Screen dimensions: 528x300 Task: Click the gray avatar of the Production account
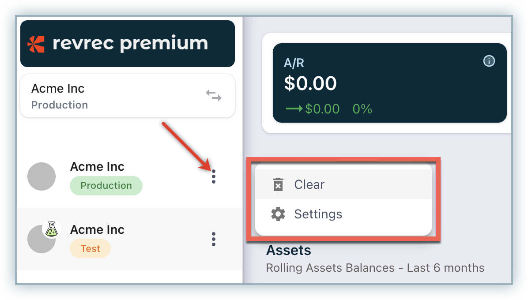(41, 176)
